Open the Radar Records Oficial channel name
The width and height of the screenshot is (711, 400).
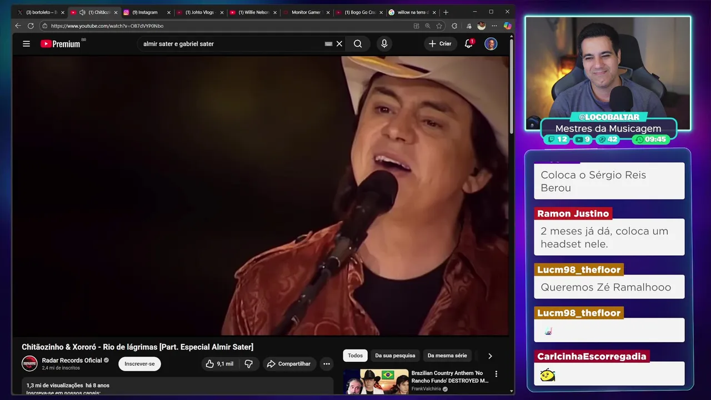tap(72, 360)
